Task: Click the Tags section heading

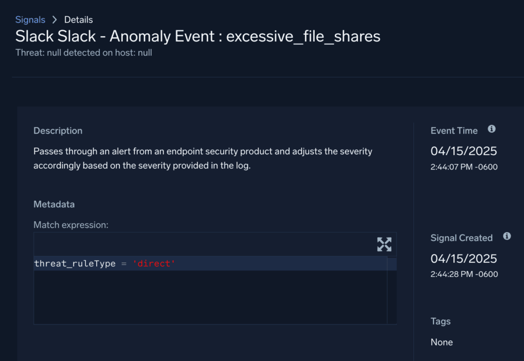Action: [441, 321]
